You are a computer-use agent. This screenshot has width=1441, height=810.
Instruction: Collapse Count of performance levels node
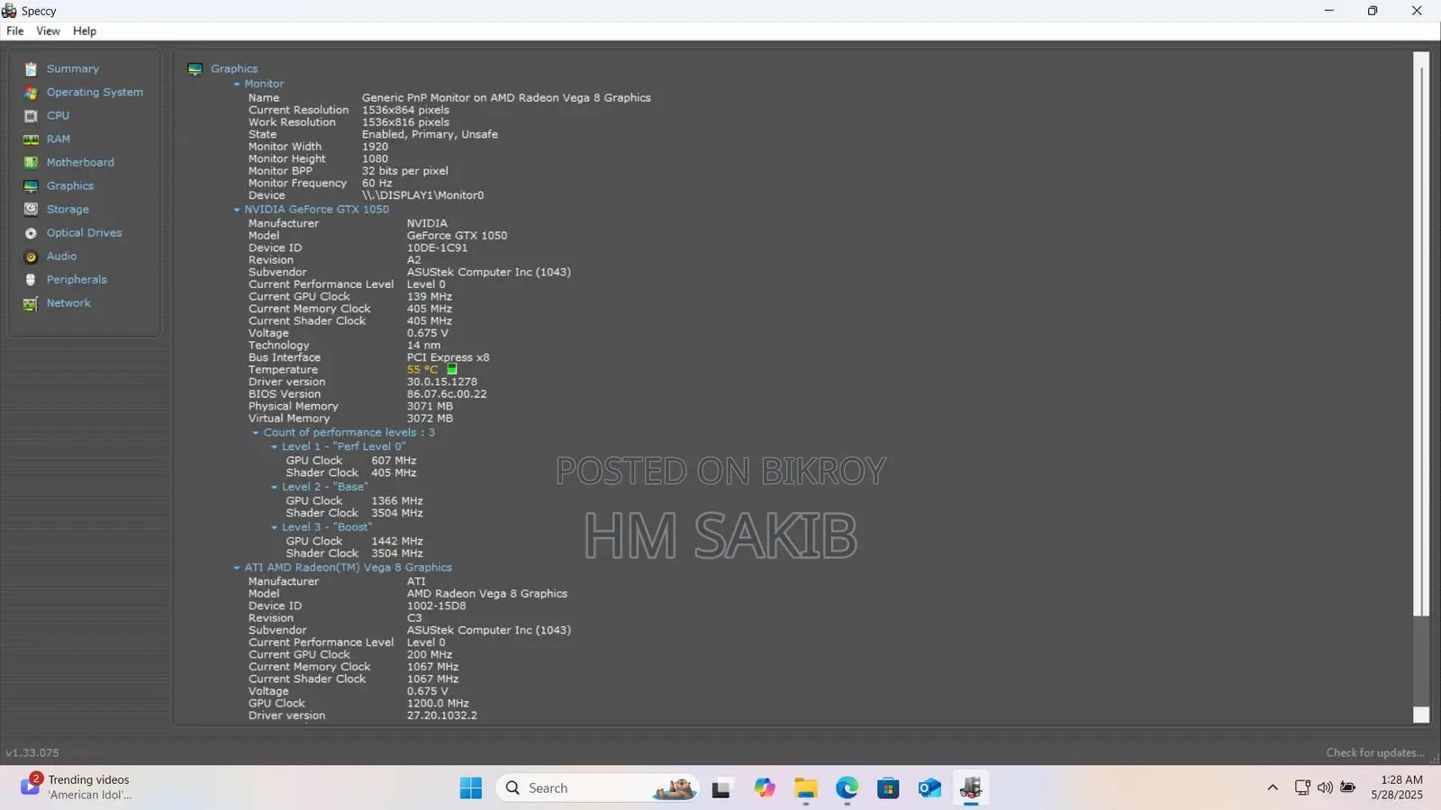tap(256, 433)
